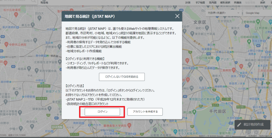The image size is (272, 138).
Task: Click the greyed 秘匿情報 toolbar item
Action: [250, 2]
